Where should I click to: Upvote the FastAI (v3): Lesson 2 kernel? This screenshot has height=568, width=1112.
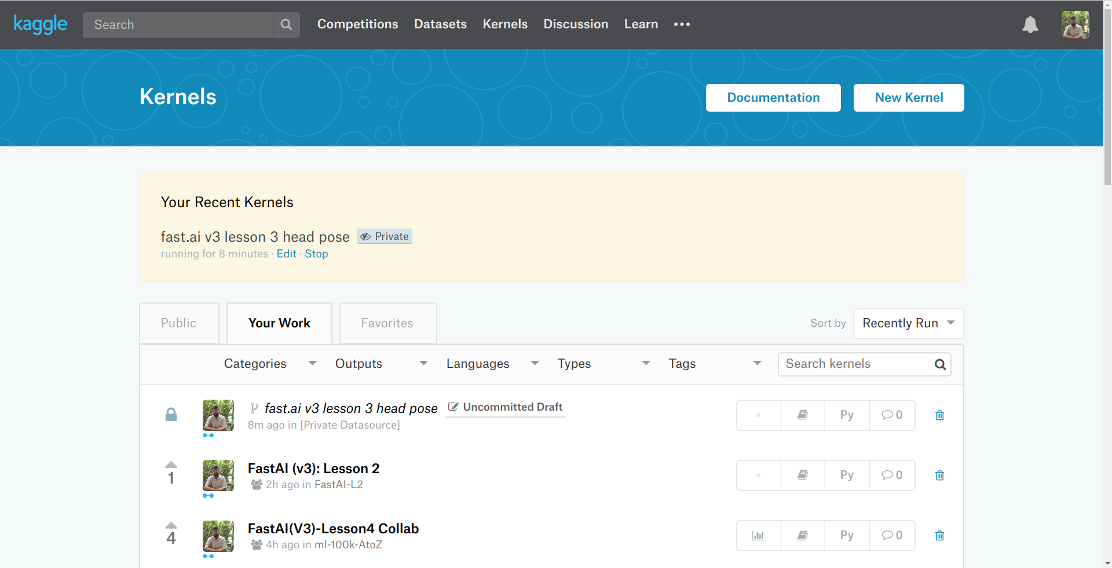pyautogui.click(x=171, y=465)
